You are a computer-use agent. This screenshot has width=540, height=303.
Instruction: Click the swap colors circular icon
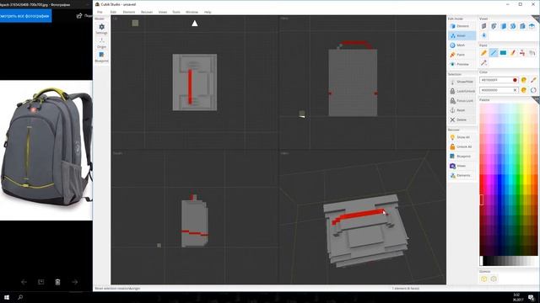(533, 90)
